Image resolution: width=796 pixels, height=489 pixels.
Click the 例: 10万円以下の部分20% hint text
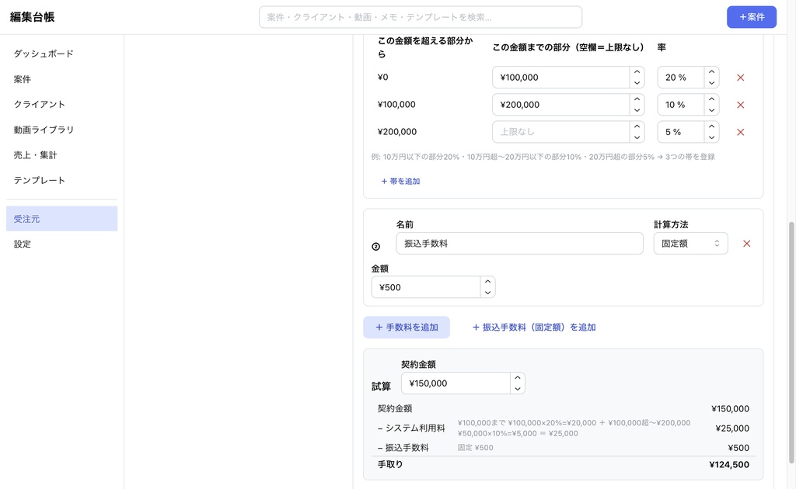click(x=543, y=157)
